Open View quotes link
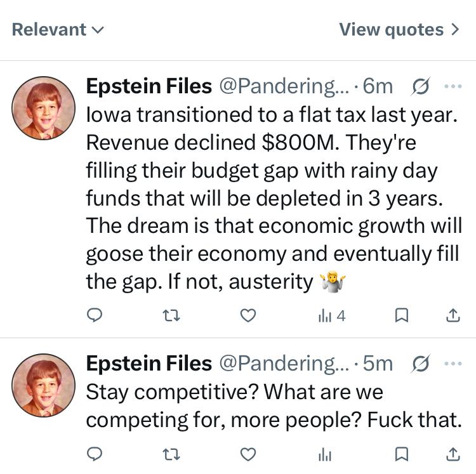This screenshot has height=474, width=476. [x=399, y=30]
